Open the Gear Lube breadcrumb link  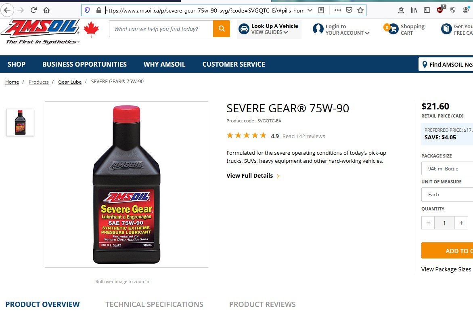pyautogui.click(x=70, y=82)
